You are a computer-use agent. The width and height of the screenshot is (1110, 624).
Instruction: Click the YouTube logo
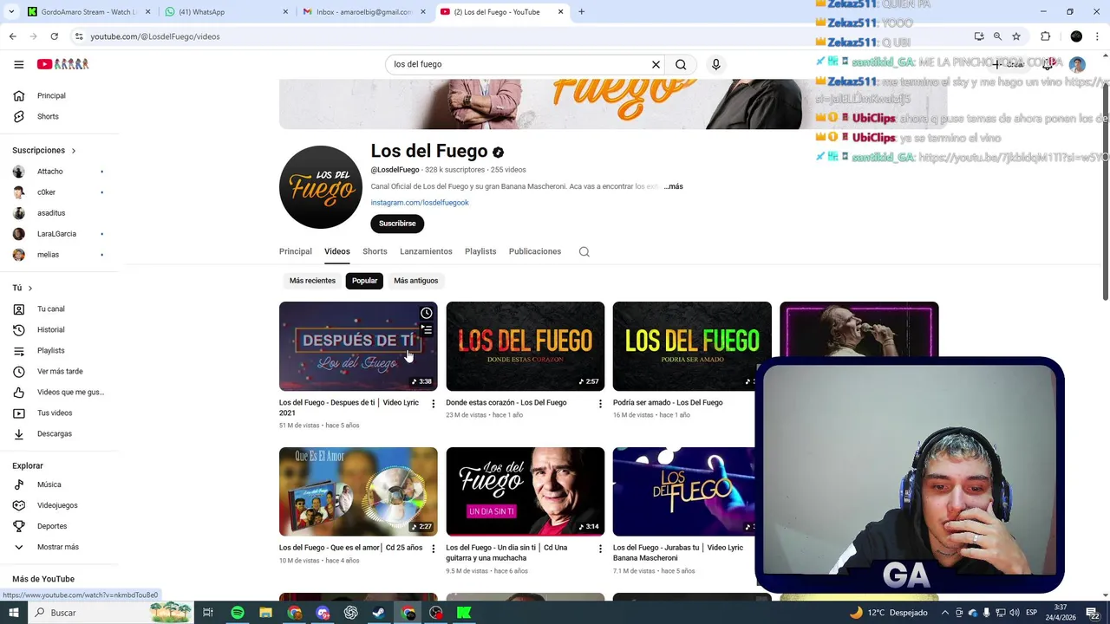(62, 64)
